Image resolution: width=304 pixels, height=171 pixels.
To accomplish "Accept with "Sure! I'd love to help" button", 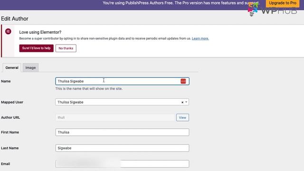I will tap(36, 48).
